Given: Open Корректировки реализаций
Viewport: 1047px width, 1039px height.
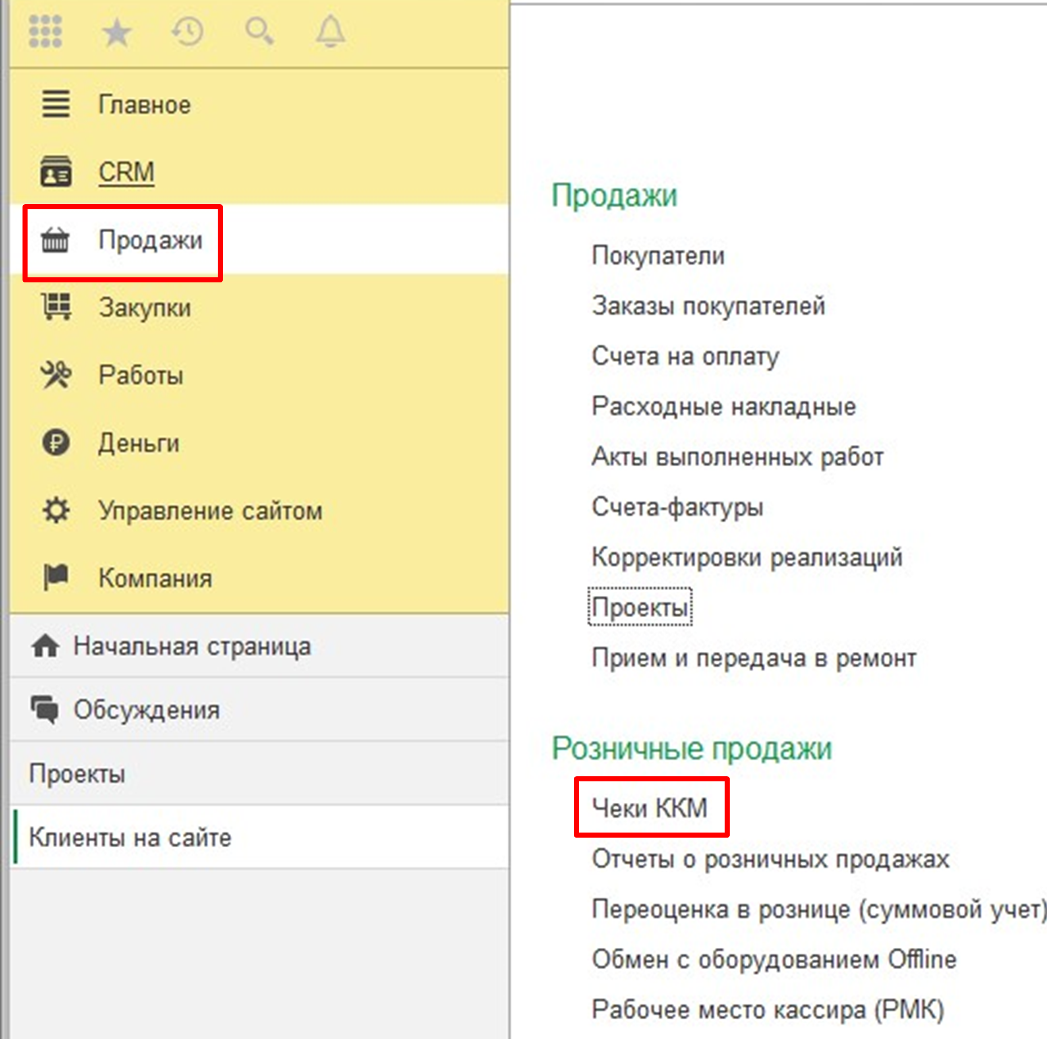Looking at the screenshot, I should (x=747, y=557).
